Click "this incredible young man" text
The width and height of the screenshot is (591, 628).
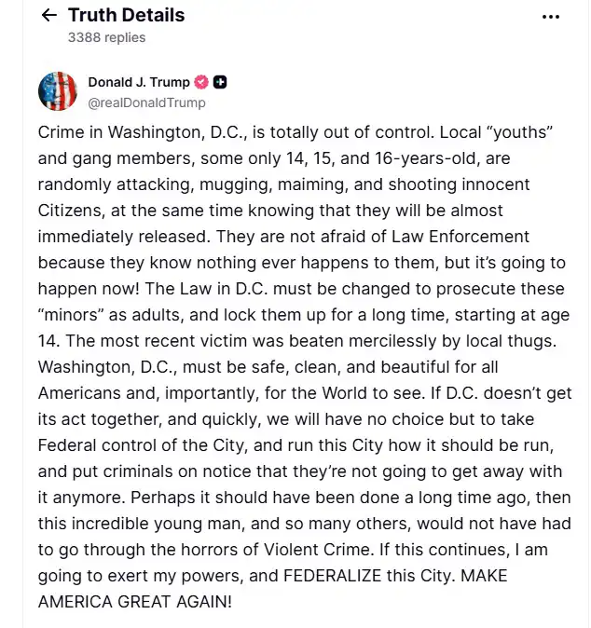click(141, 524)
